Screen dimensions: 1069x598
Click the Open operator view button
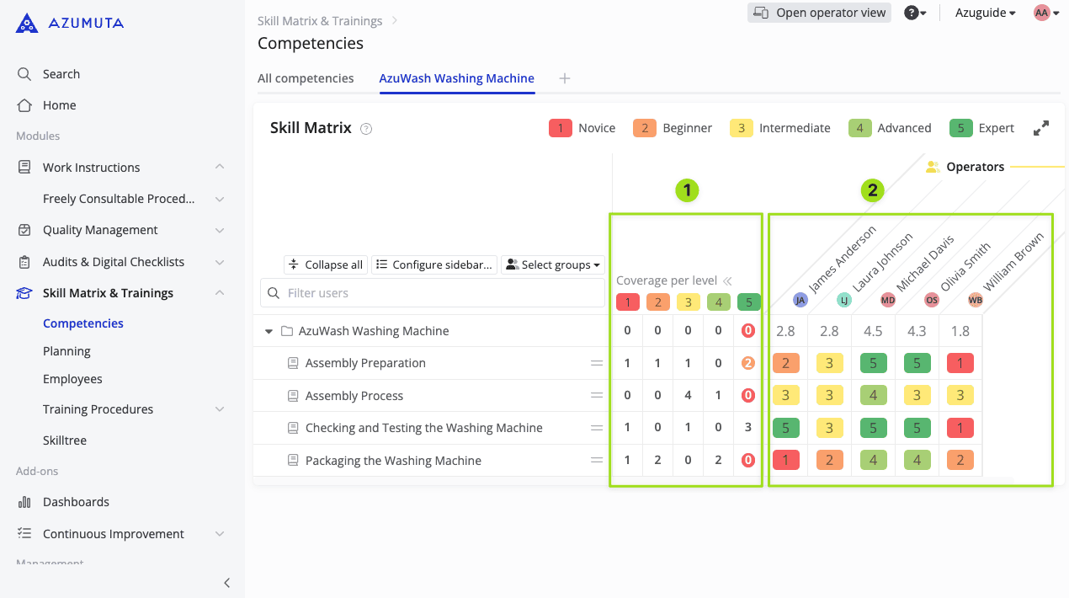(819, 13)
